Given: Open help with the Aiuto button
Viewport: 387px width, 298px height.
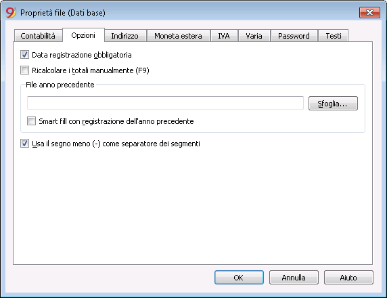Looking at the screenshot, I should [348, 278].
